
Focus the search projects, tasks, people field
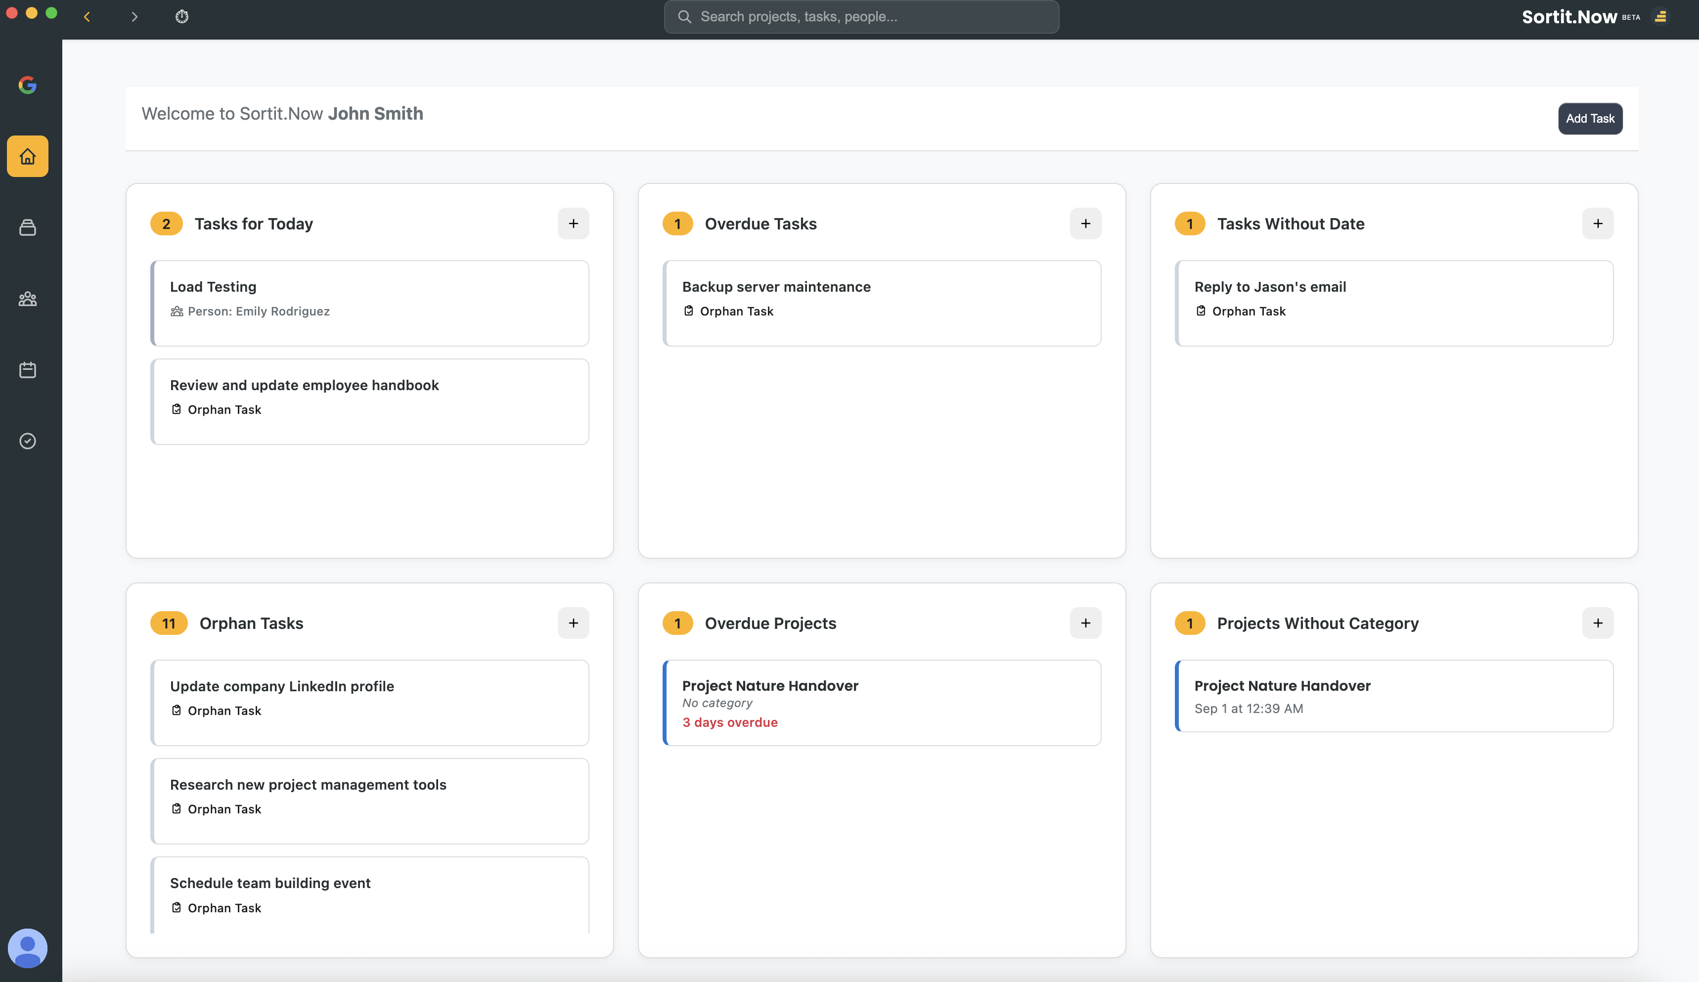862,17
